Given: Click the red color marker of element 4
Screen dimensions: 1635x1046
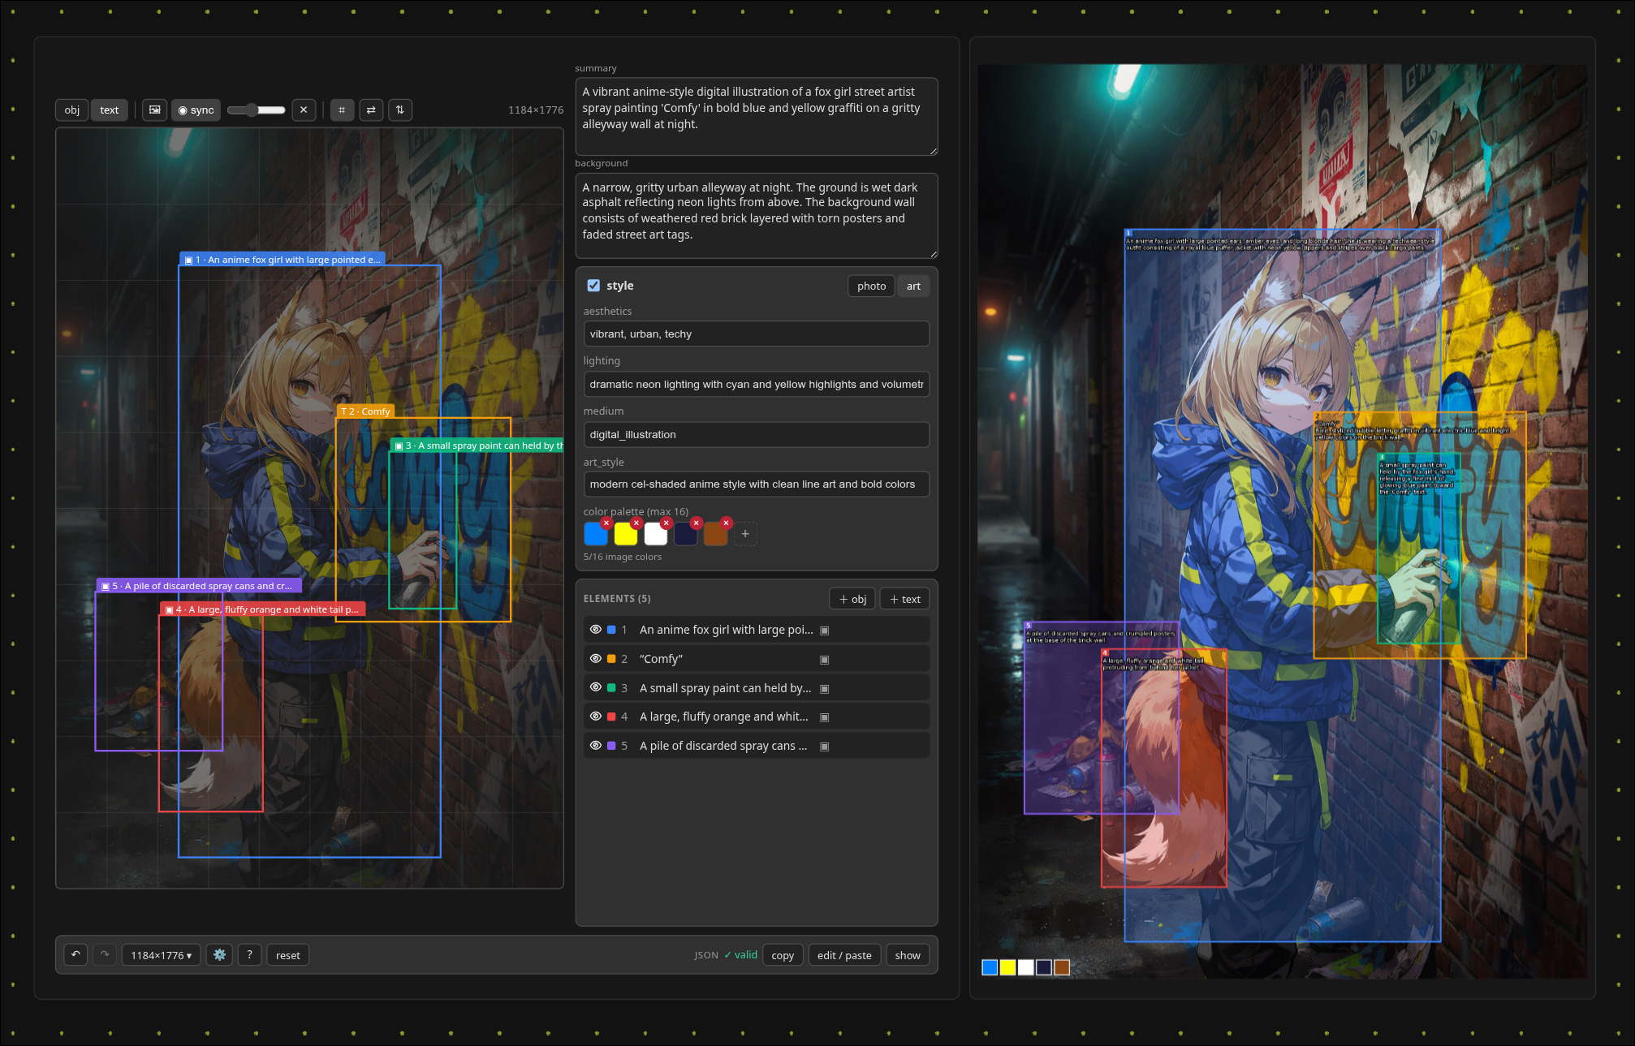Looking at the screenshot, I should point(611,717).
